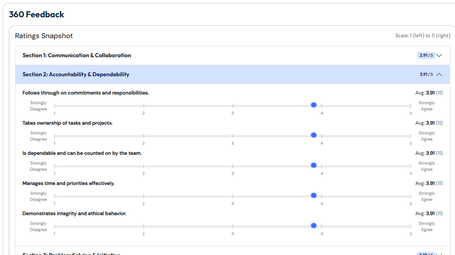Click tick mark 5 on 'Demonstrates integrity' slider
Viewport: 455px width, 255px height.
tap(411, 226)
